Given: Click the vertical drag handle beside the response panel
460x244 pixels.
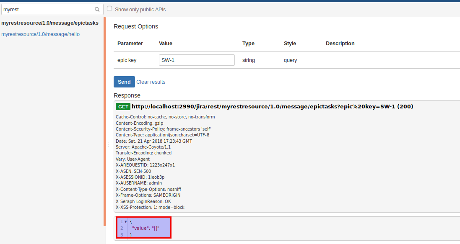Looking at the screenshot, I should (108, 144).
